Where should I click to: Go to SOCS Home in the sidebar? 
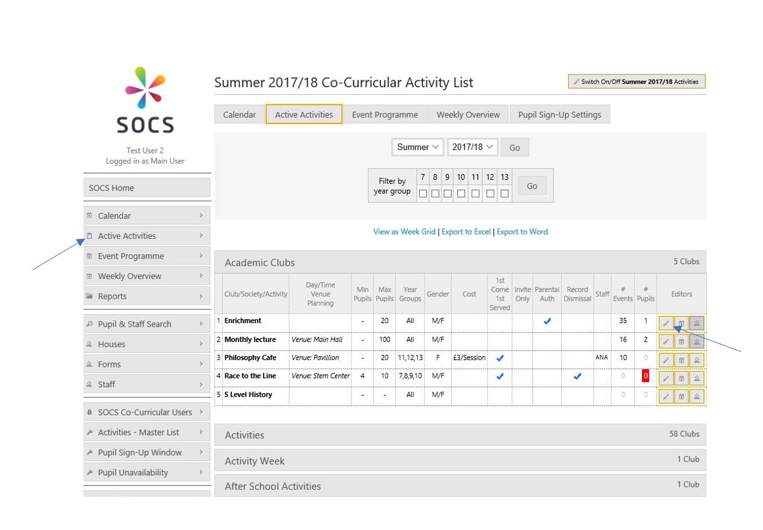[147, 187]
